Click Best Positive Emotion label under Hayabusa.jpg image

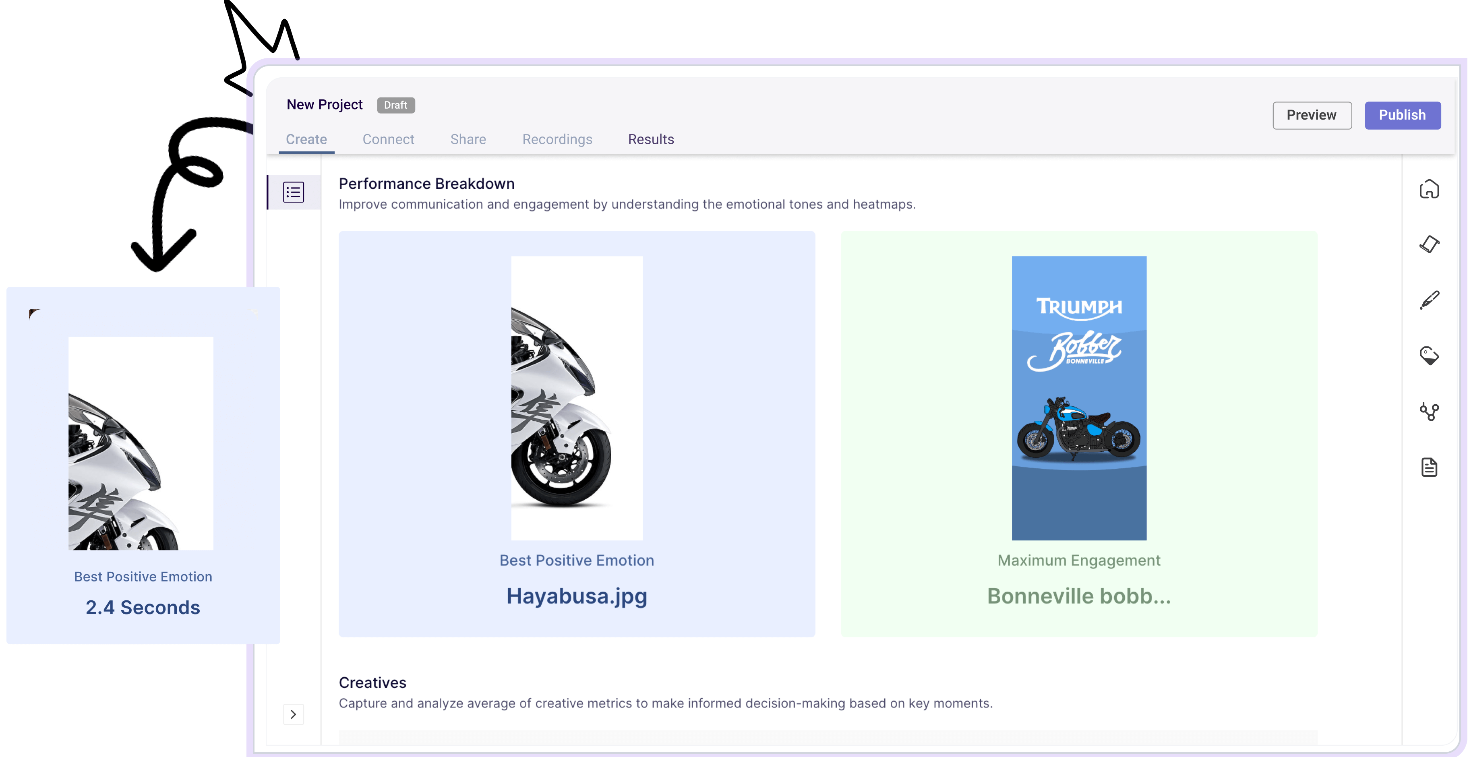(577, 561)
